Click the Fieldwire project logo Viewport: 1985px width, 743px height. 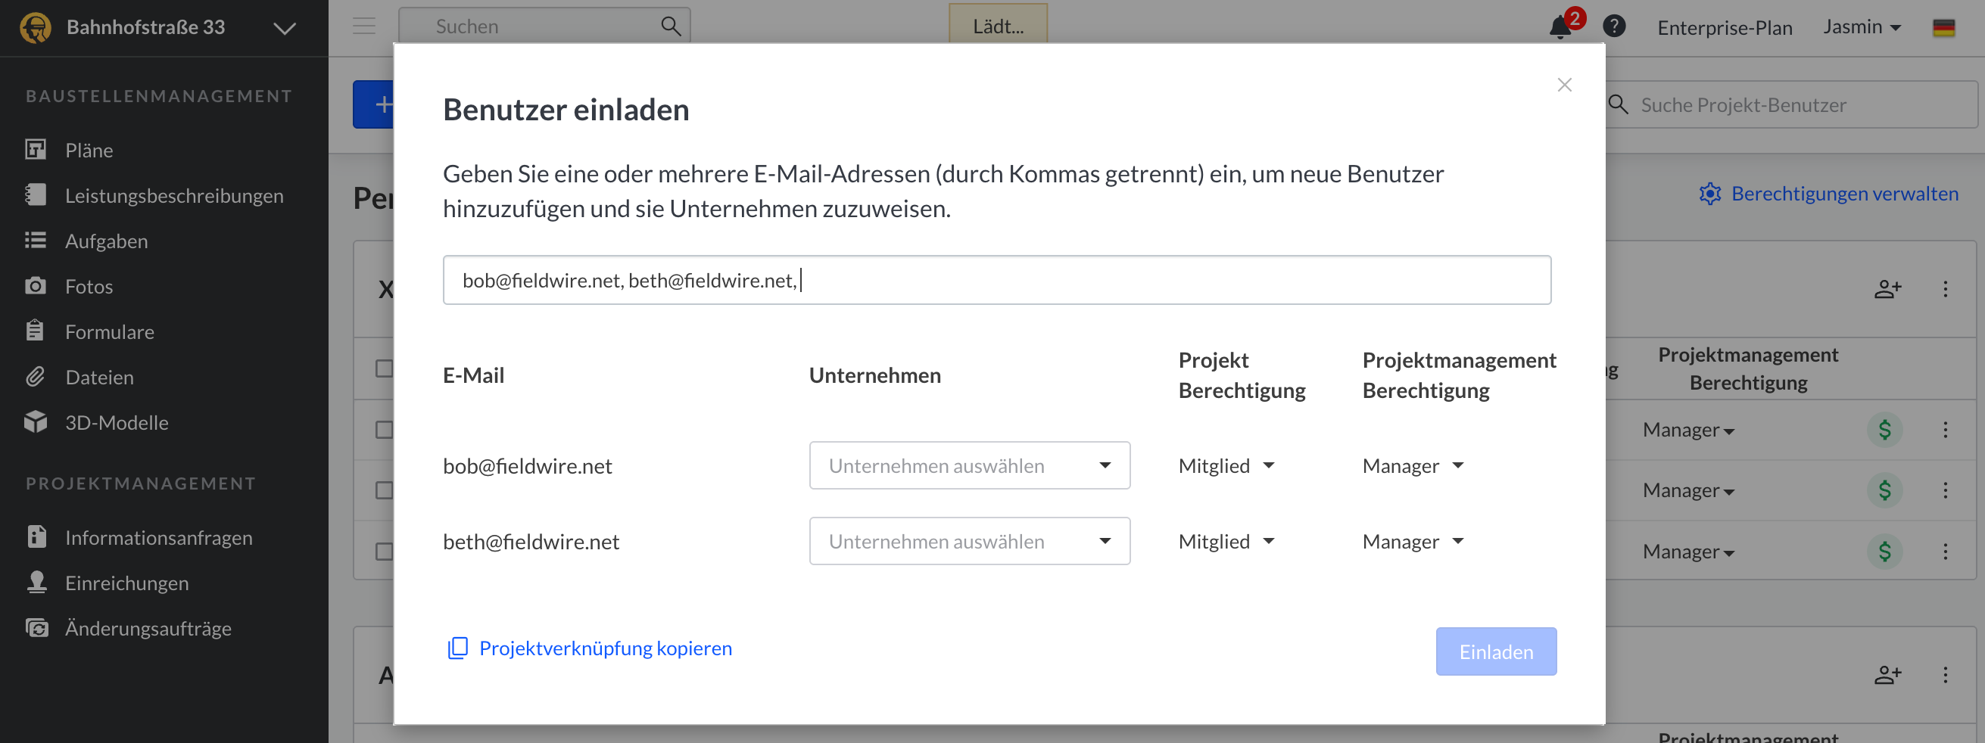click(x=36, y=28)
